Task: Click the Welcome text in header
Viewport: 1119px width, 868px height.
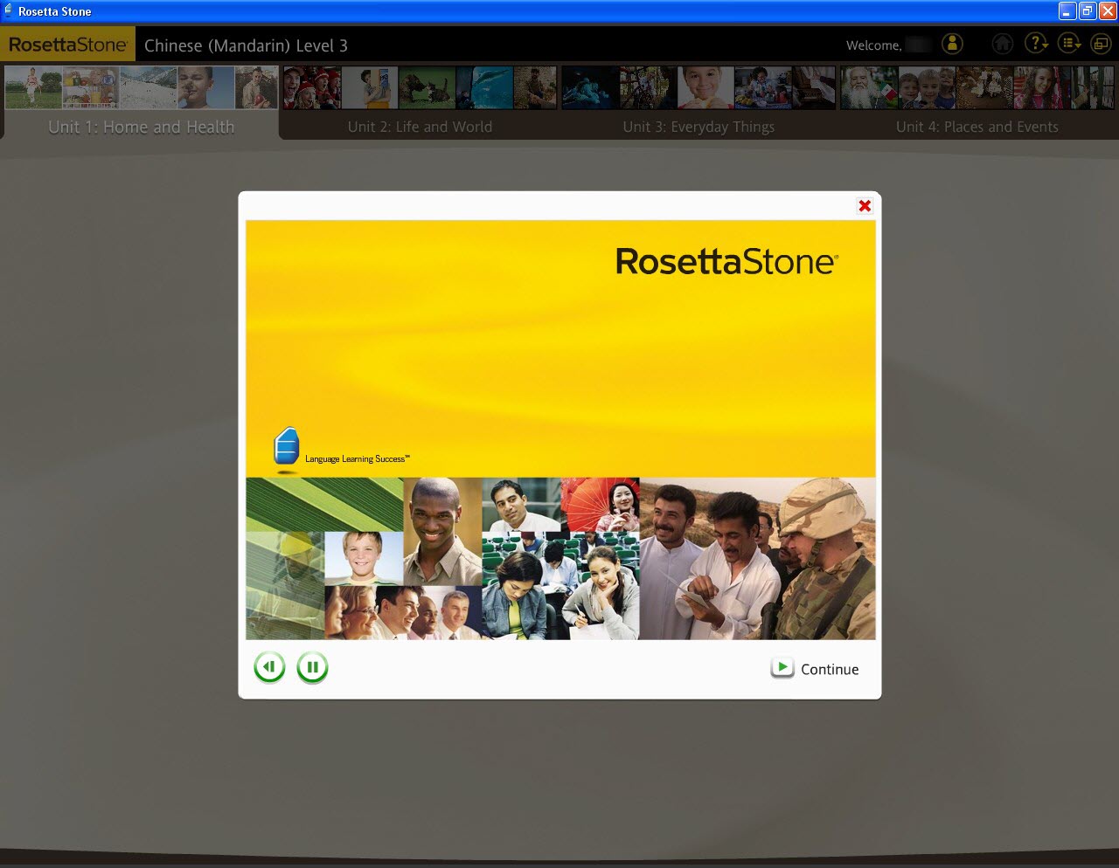Action: point(873,45)
